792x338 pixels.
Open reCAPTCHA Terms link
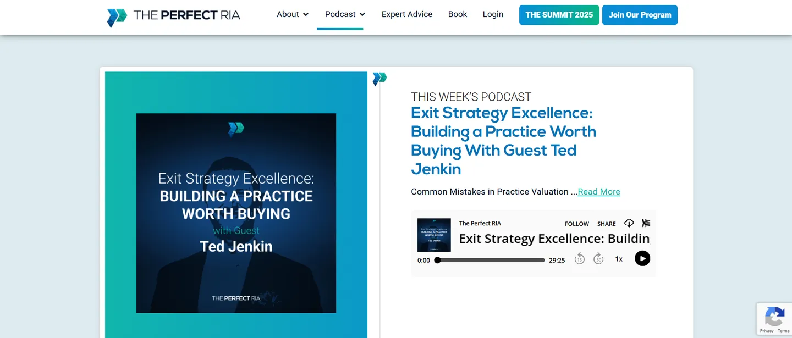coord(784,331)
